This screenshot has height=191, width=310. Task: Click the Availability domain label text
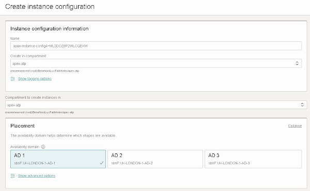[25, 147]
